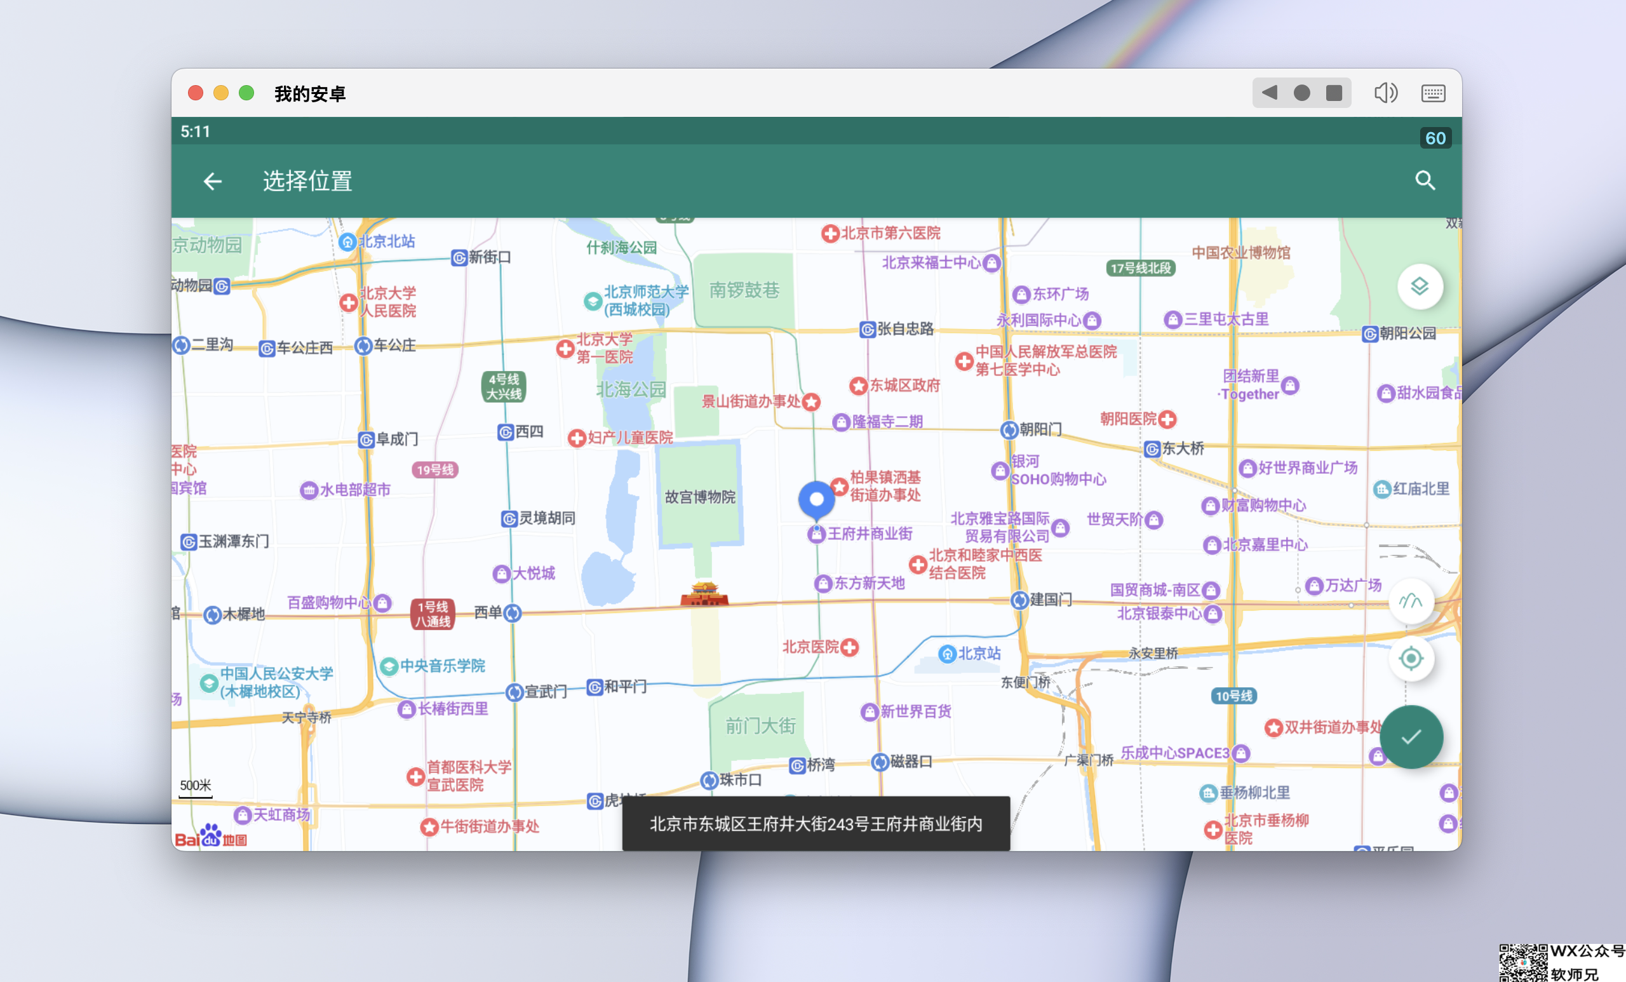Tap 大悦城 shopping marker
This screenshot has width=1626, height=982.
(x=502, y=574)
